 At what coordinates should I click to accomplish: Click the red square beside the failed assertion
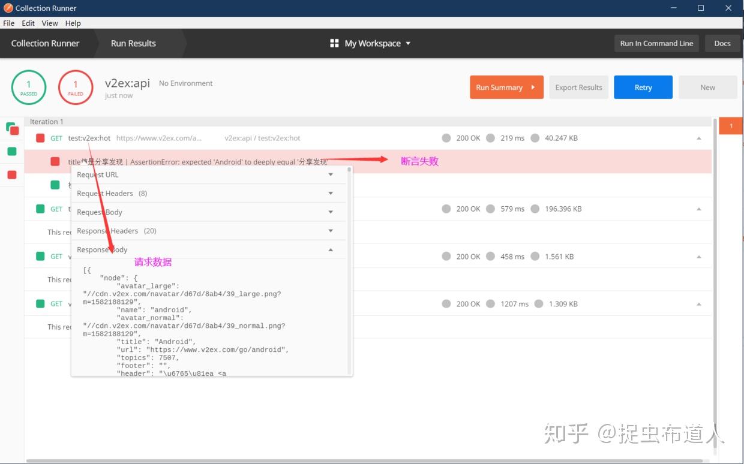click(55, 161)
